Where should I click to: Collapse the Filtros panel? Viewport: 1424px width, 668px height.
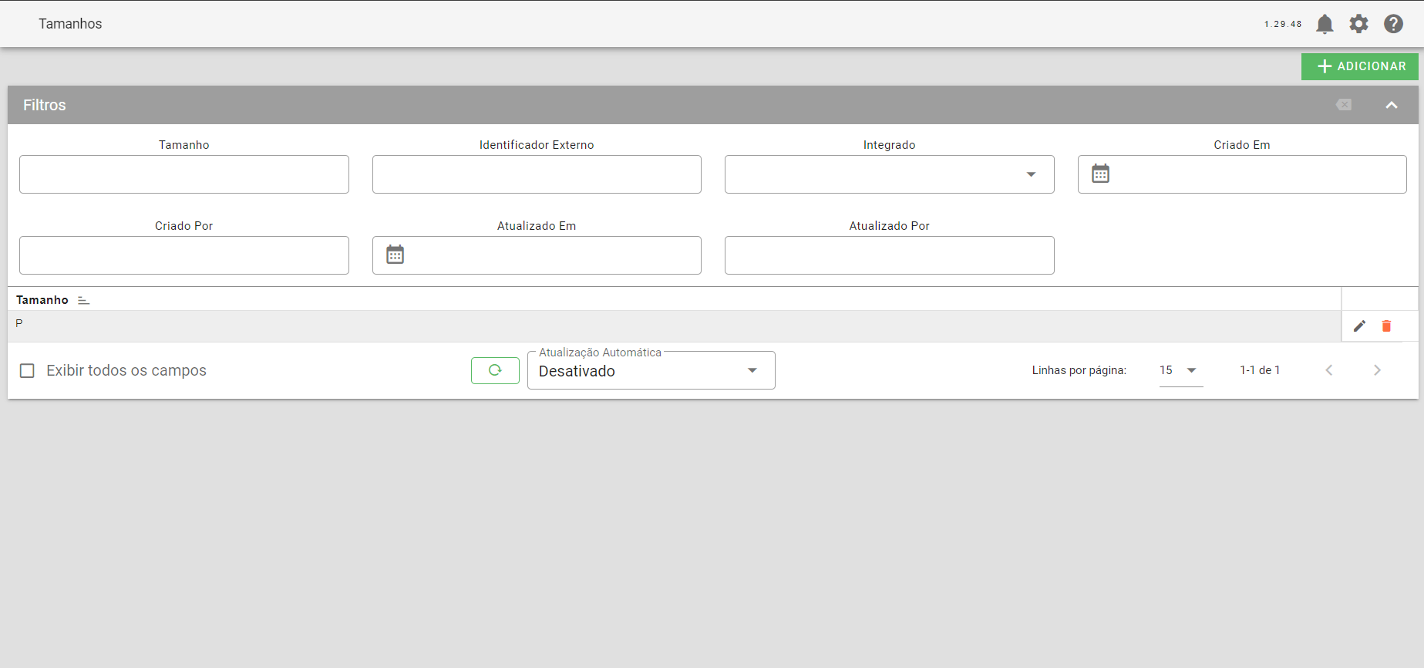click(1392, 105)
